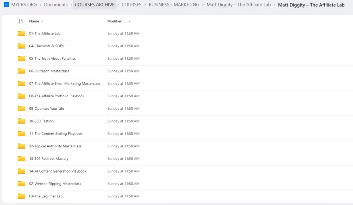This screenshot has width=353, height=205.
Task: Click the folder icon for 01-The Affiliate Lab
Action: 21,33
